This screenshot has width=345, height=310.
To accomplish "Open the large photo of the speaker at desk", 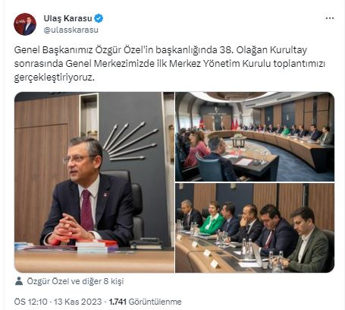I will (x=94, y=182).
